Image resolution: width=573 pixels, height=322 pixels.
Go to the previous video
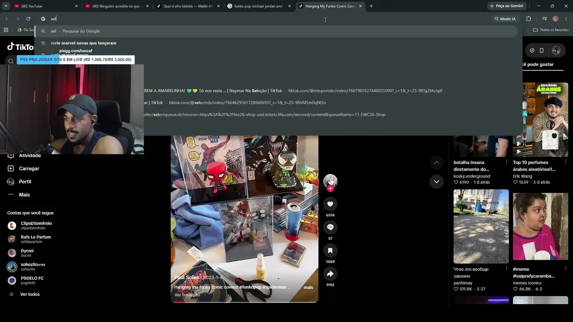click(436, 162)
